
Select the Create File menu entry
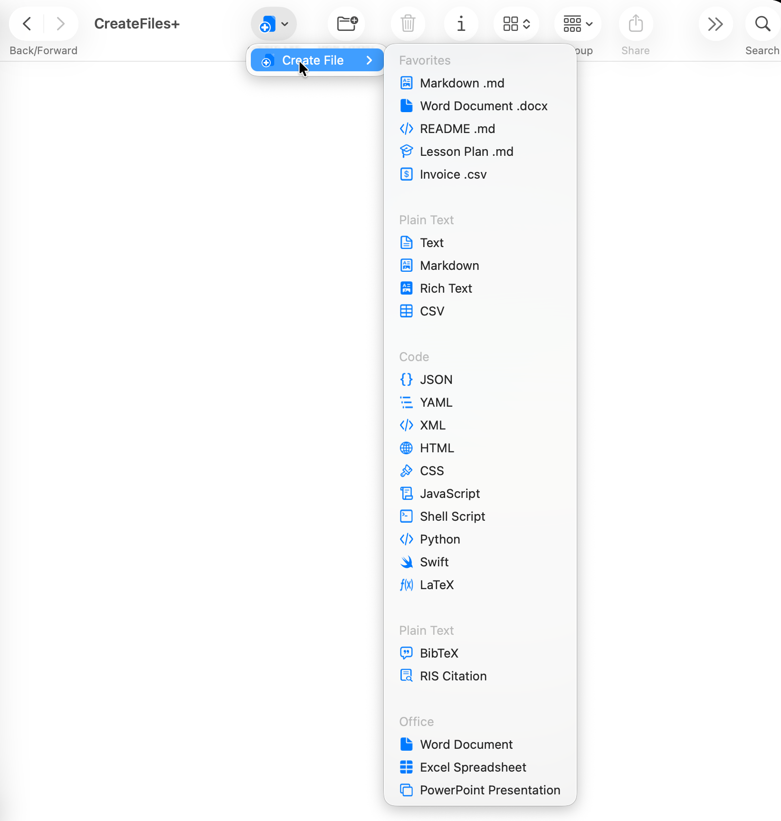tap(317, 60)
